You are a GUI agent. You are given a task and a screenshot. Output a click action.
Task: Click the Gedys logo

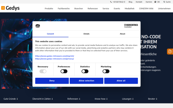pos(10,8)
